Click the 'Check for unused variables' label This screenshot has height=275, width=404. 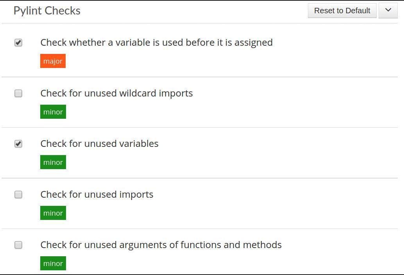tap(99, 143)
